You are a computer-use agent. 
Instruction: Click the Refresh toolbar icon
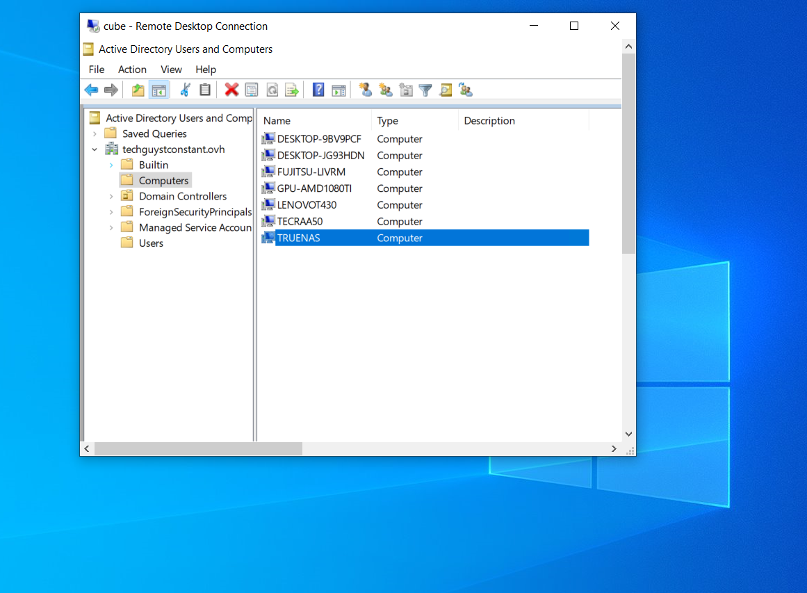(x=272, y=90)
